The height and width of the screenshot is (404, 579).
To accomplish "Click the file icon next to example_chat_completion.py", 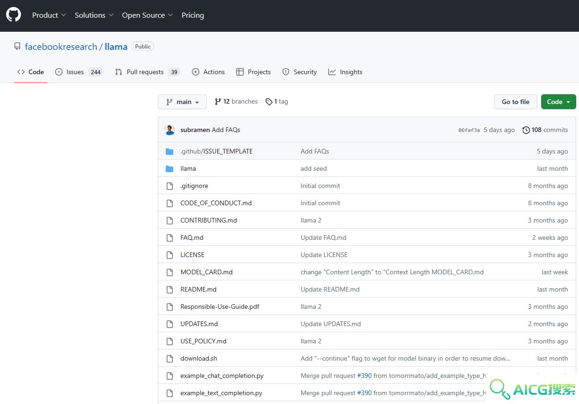I will tap(170, 376).
